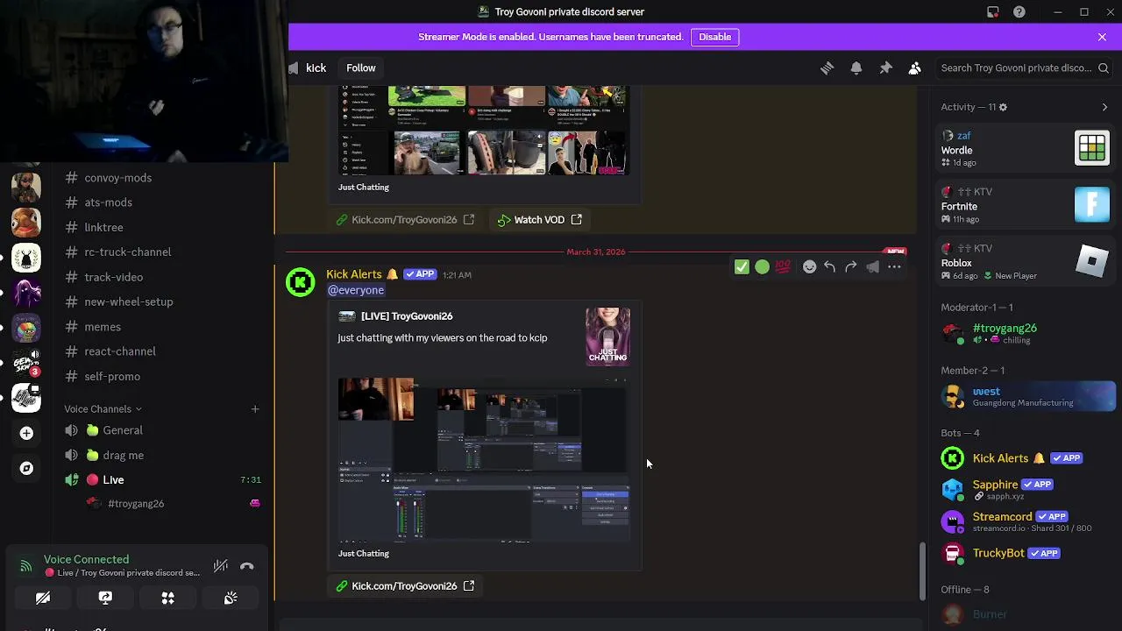The image size is (1122, 631).
Task: Select the TruckyBot in member list
Action: click(1026, 553)
